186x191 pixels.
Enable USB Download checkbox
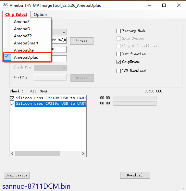coord(118,71)
